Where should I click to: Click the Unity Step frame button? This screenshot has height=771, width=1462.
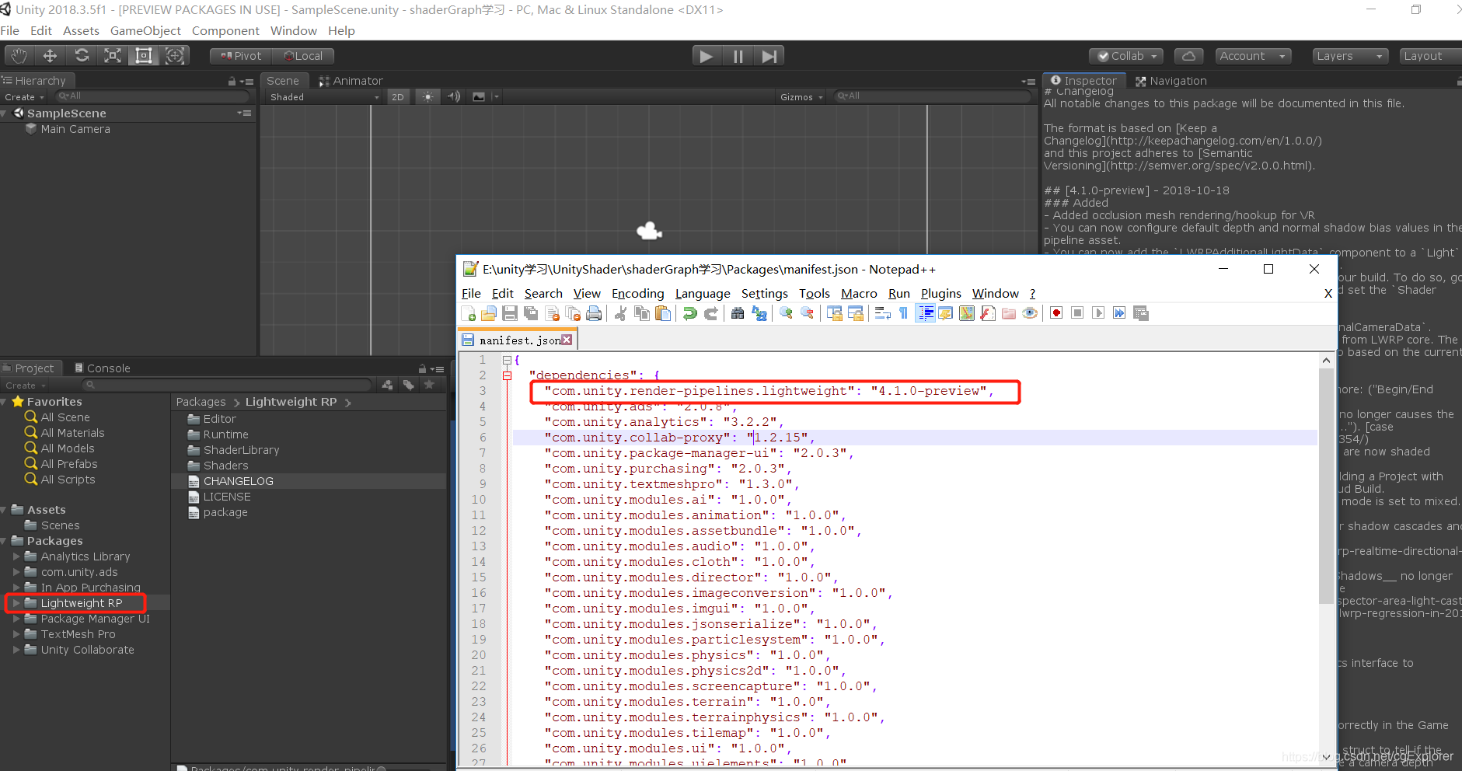click(x=769, y=56)
